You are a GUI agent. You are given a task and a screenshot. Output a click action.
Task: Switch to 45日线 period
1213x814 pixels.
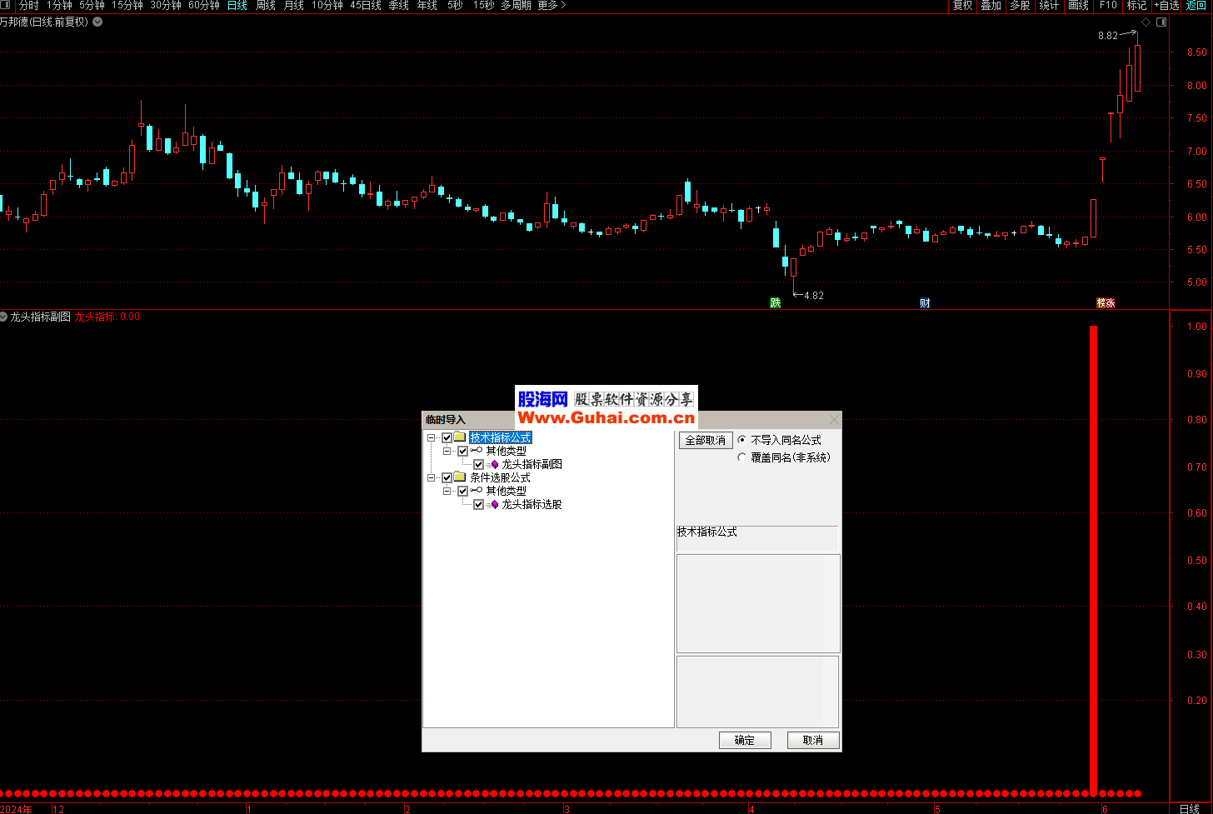[366, 5]
